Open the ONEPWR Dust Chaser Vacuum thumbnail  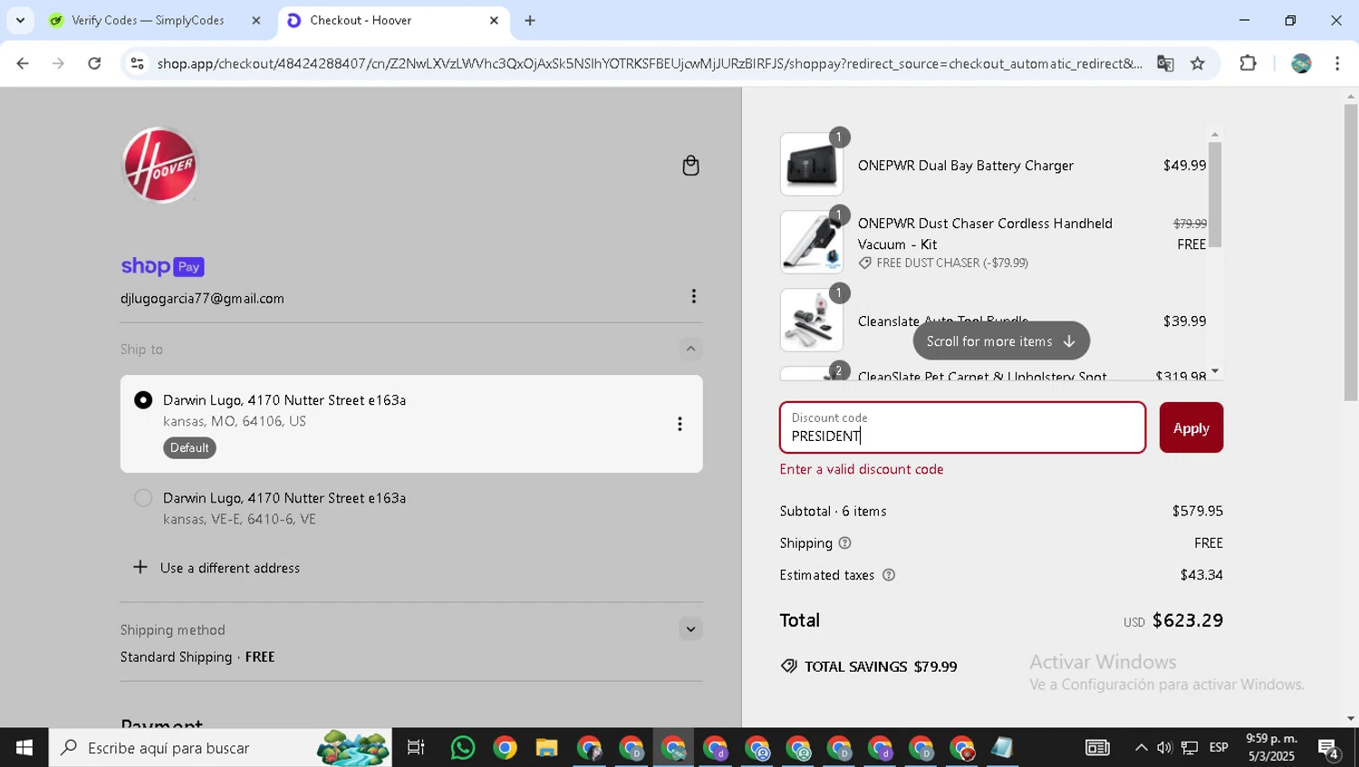[811, 242]
